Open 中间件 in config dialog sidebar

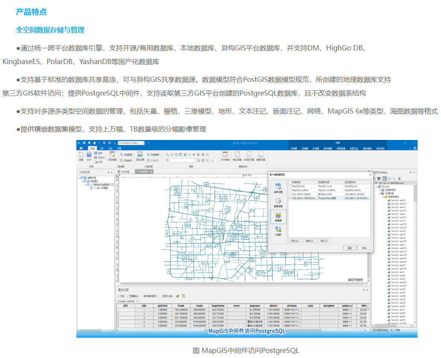click(278, 231)
